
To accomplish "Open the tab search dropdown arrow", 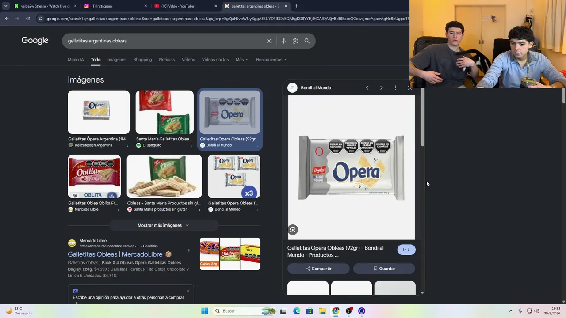I will click(x=6, y=6).
